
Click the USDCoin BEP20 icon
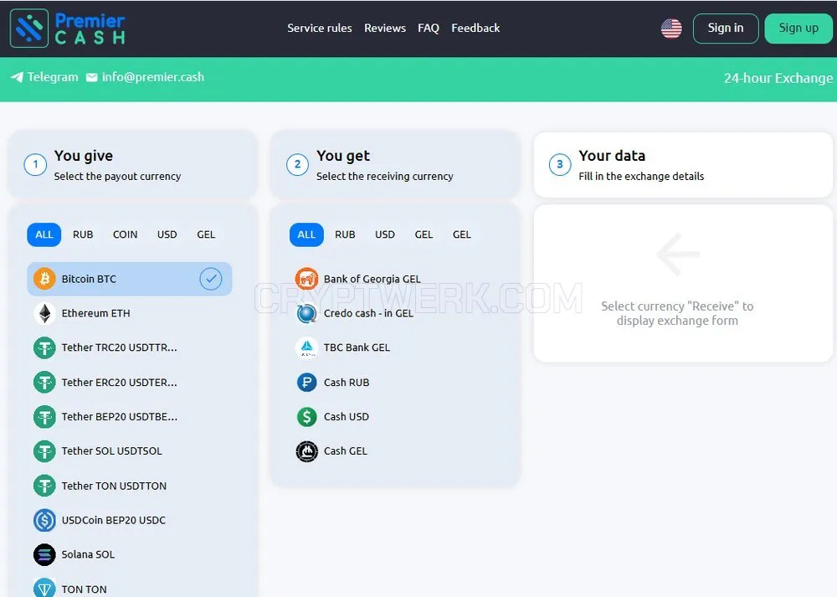(44, 520)
